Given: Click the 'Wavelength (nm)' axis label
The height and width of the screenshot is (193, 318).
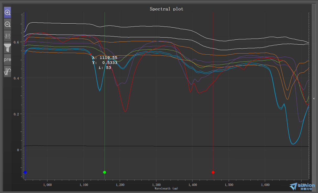Looking at the screenshot, I should (166, 188).
